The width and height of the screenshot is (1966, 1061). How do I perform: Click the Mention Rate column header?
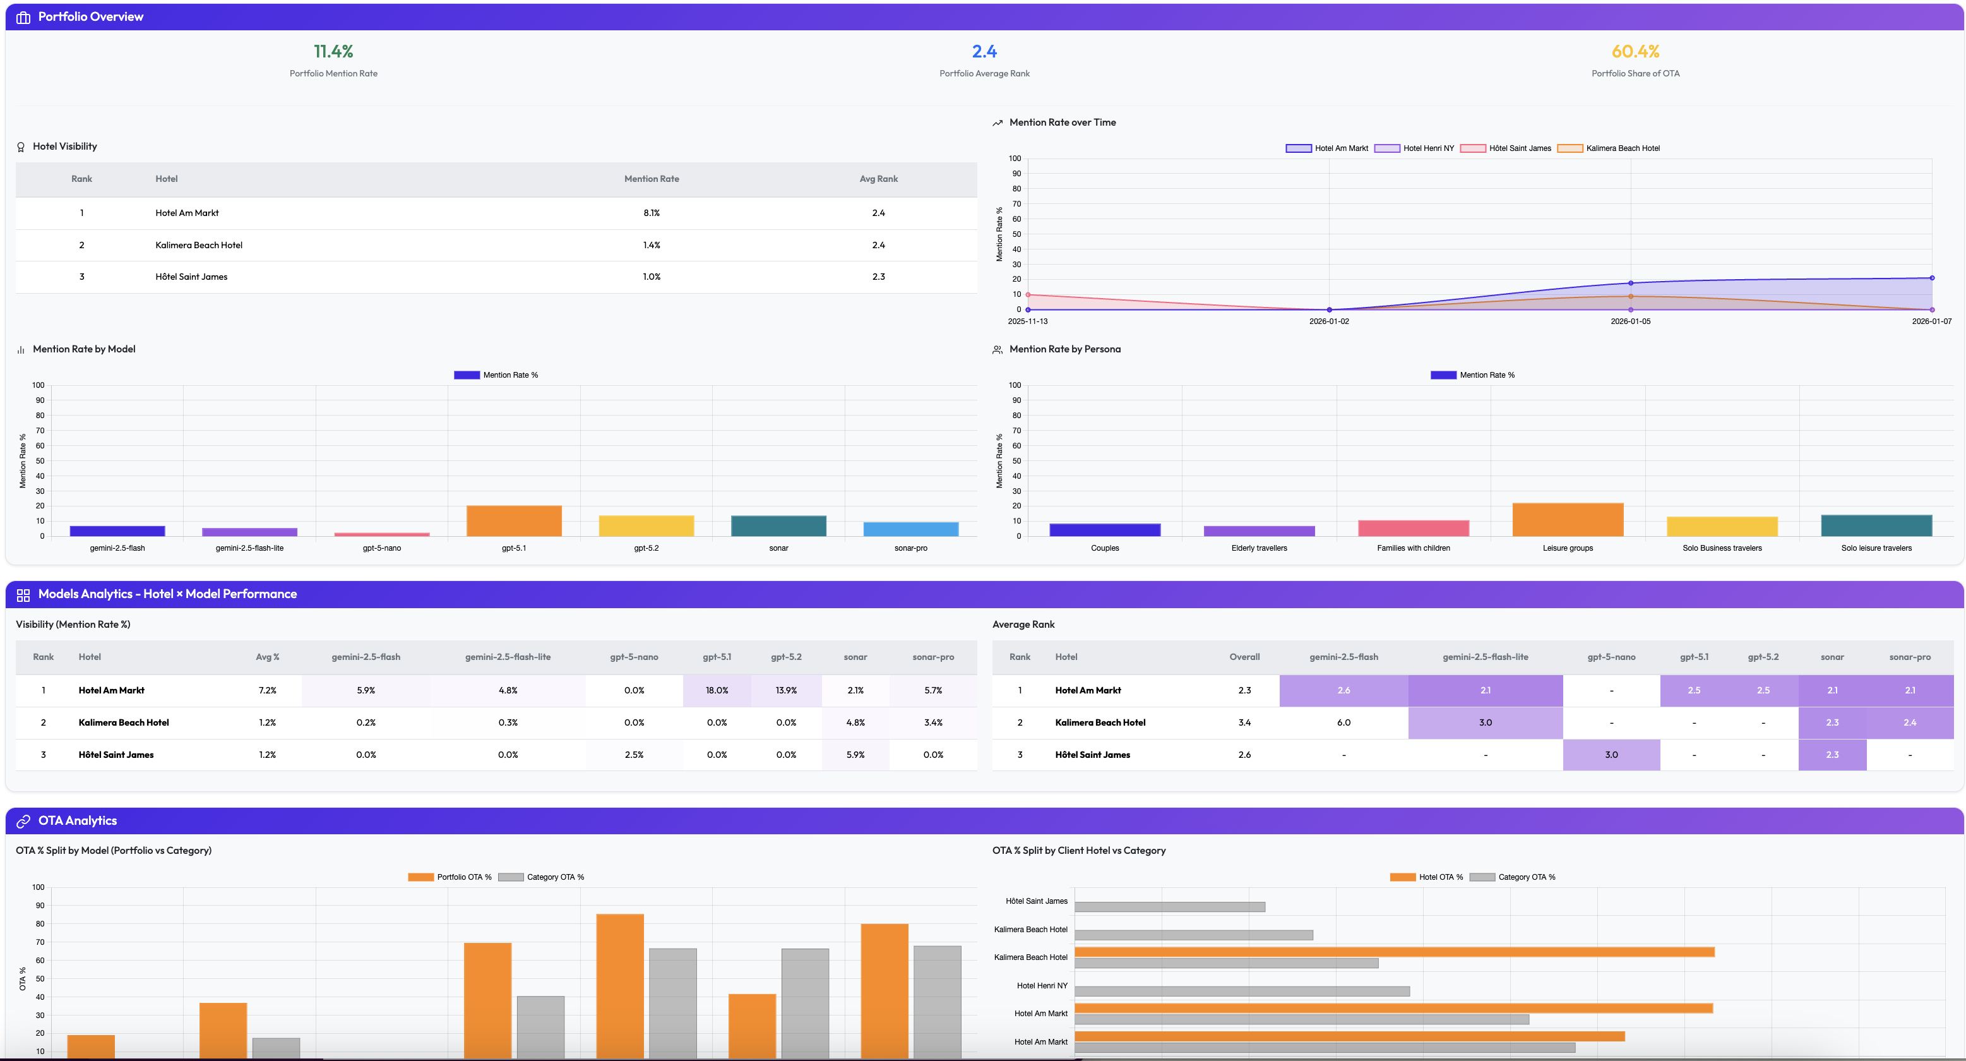pos(651,179)
